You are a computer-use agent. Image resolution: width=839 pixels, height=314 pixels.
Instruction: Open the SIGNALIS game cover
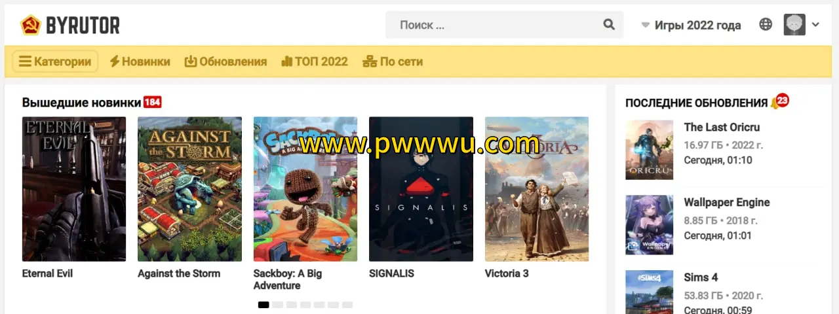pos(421,189)
